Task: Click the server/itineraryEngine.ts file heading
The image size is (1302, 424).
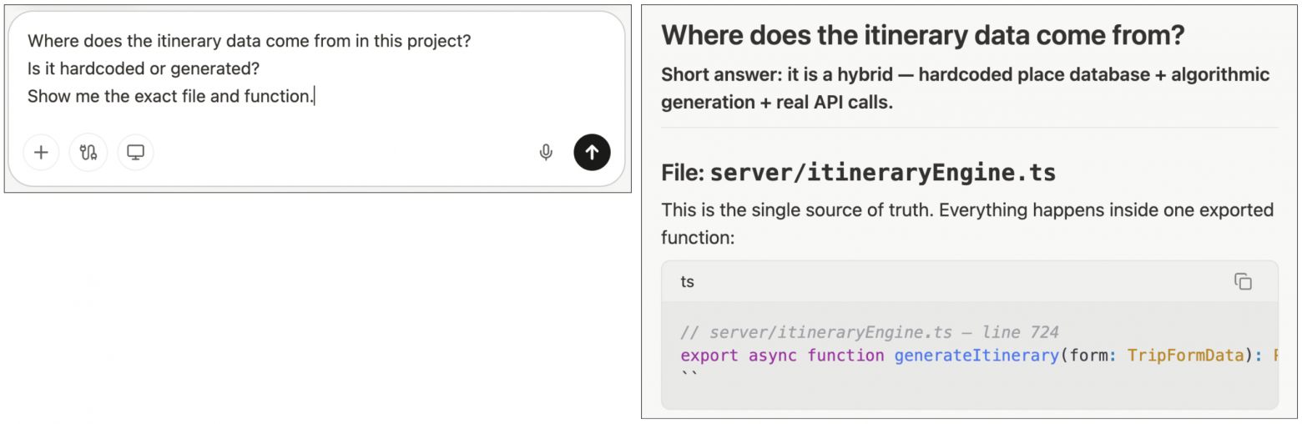Action: click(x=858, y=173)
